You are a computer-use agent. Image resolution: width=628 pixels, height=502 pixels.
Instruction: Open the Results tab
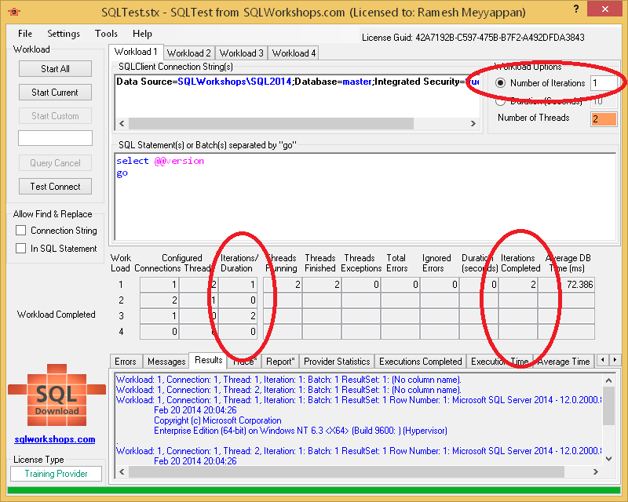[x=208, y=360]
